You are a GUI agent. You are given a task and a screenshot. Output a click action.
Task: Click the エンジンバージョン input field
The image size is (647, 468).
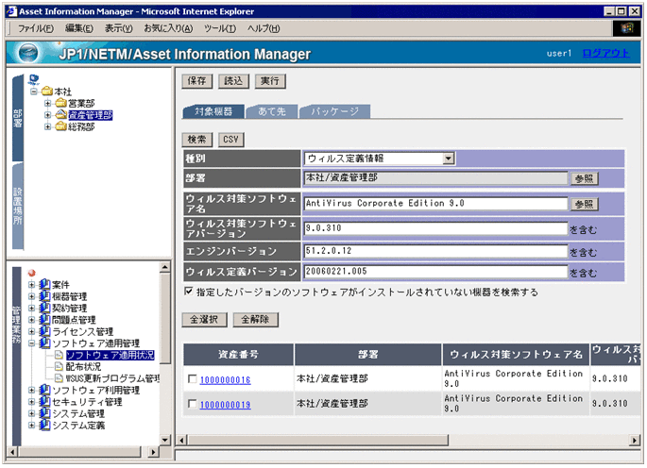click(434, 252)
